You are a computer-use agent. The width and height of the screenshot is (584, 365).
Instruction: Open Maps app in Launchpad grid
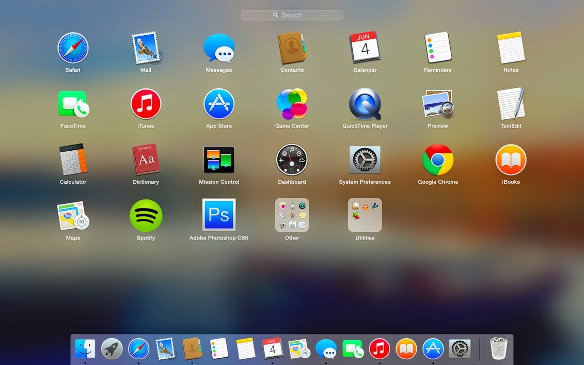coord(73,216)
